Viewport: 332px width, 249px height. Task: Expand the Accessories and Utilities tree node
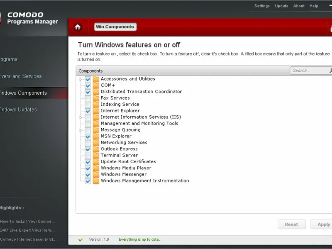tap(81, 79)
